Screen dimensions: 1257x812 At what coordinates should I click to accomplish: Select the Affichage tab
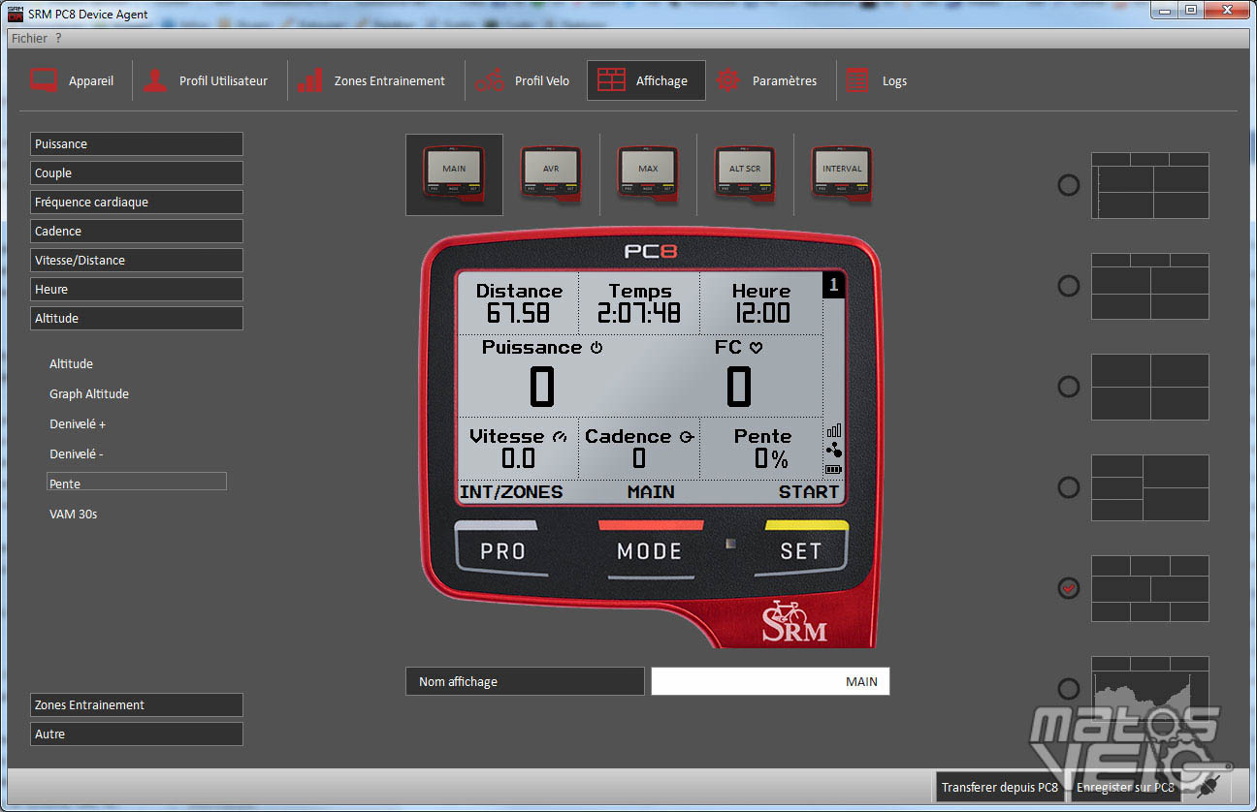click(646, 80)
